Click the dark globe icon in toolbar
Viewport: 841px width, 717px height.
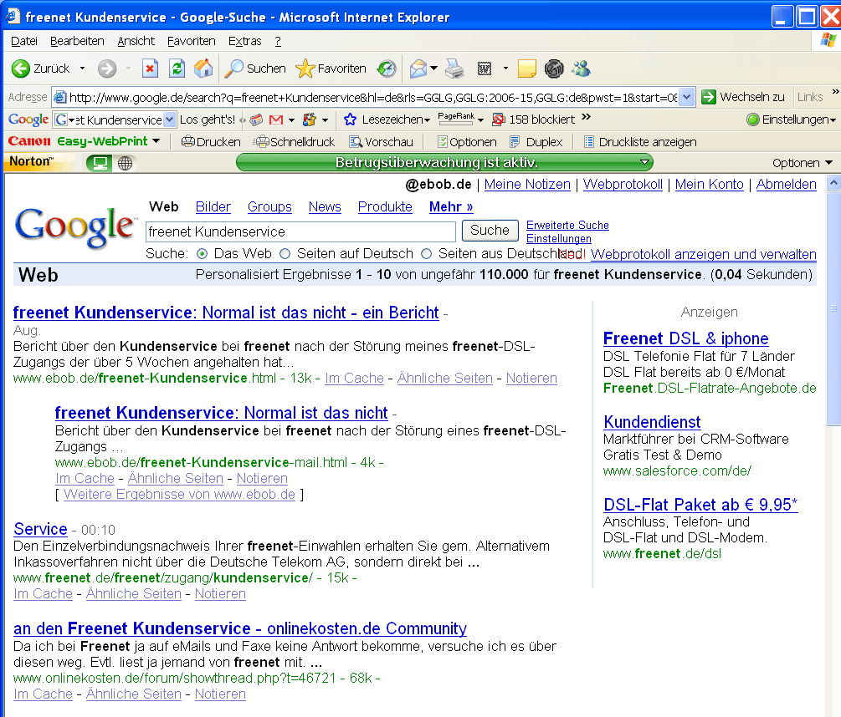[x=554, y=69]
